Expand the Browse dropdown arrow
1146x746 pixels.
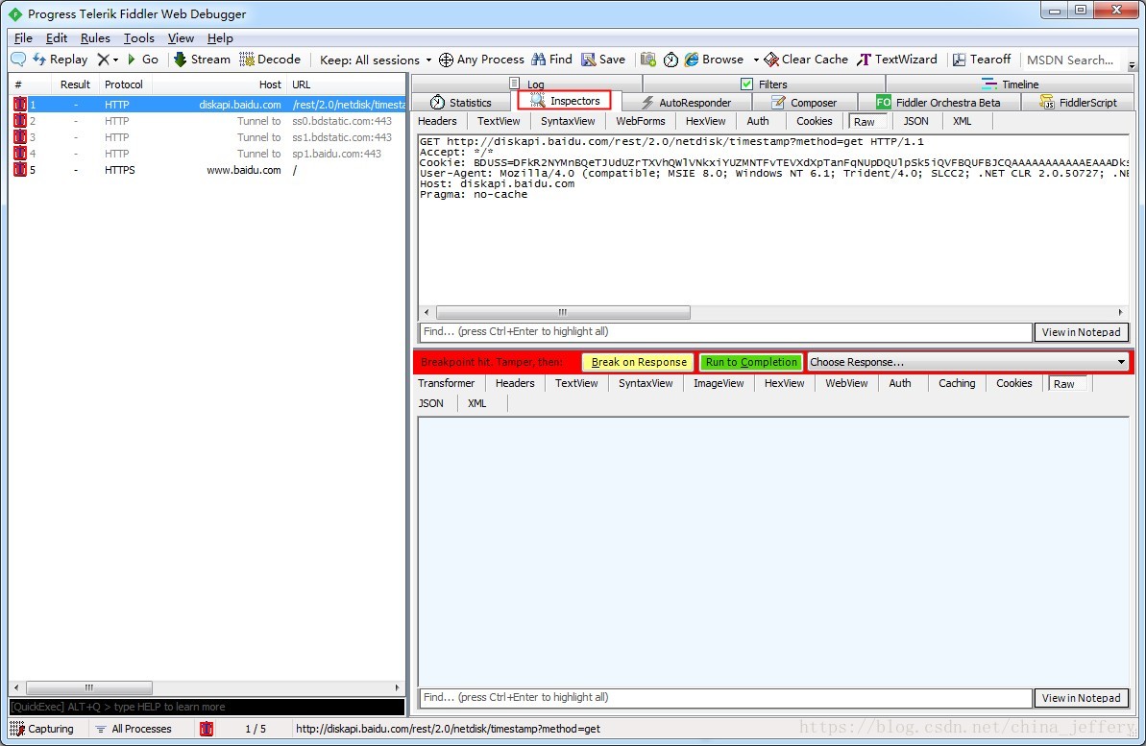[x=756, y=60]
